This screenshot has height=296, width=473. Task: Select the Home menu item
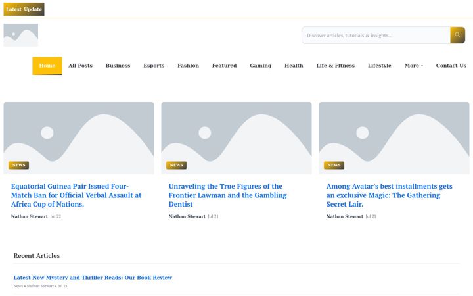click(x=47, y=66)
